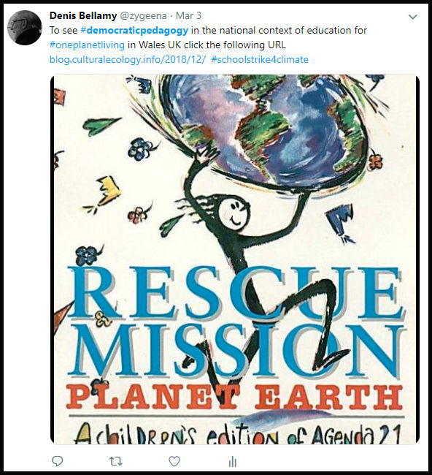Open the @zygeena handle
Viewport: 432px width, 475px height.
click(x=144, y=16)
